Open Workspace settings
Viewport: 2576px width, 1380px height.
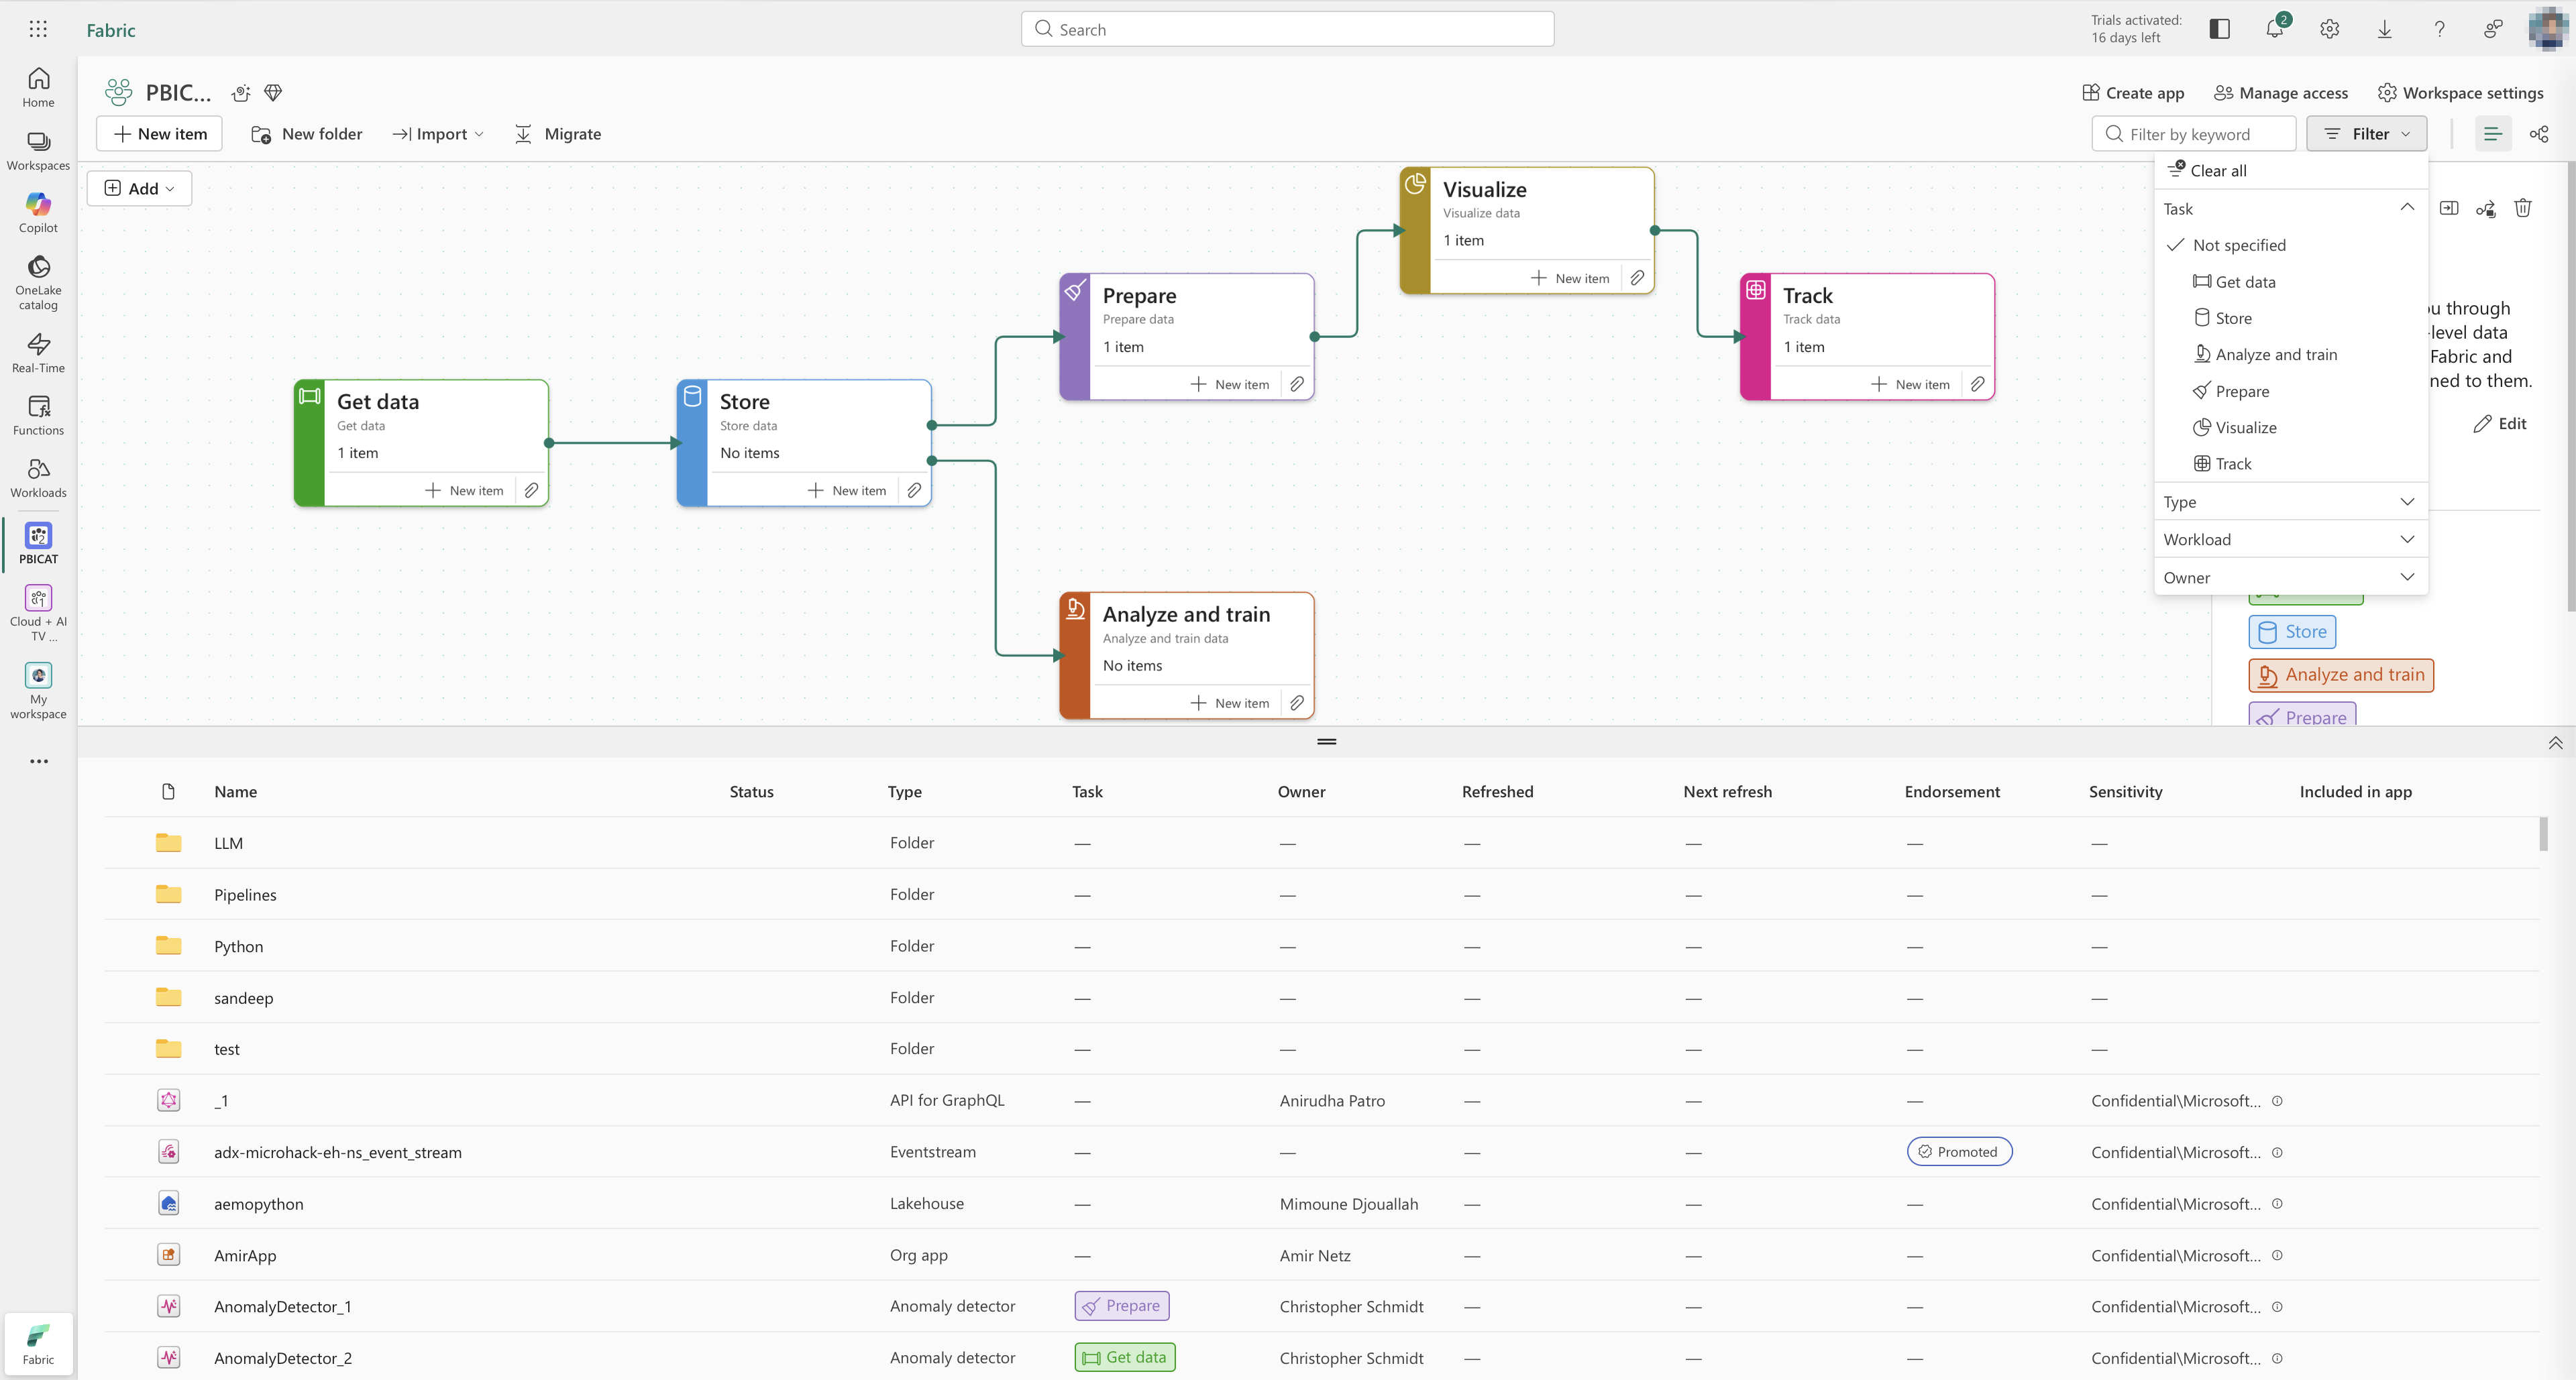click(2460, 93)
